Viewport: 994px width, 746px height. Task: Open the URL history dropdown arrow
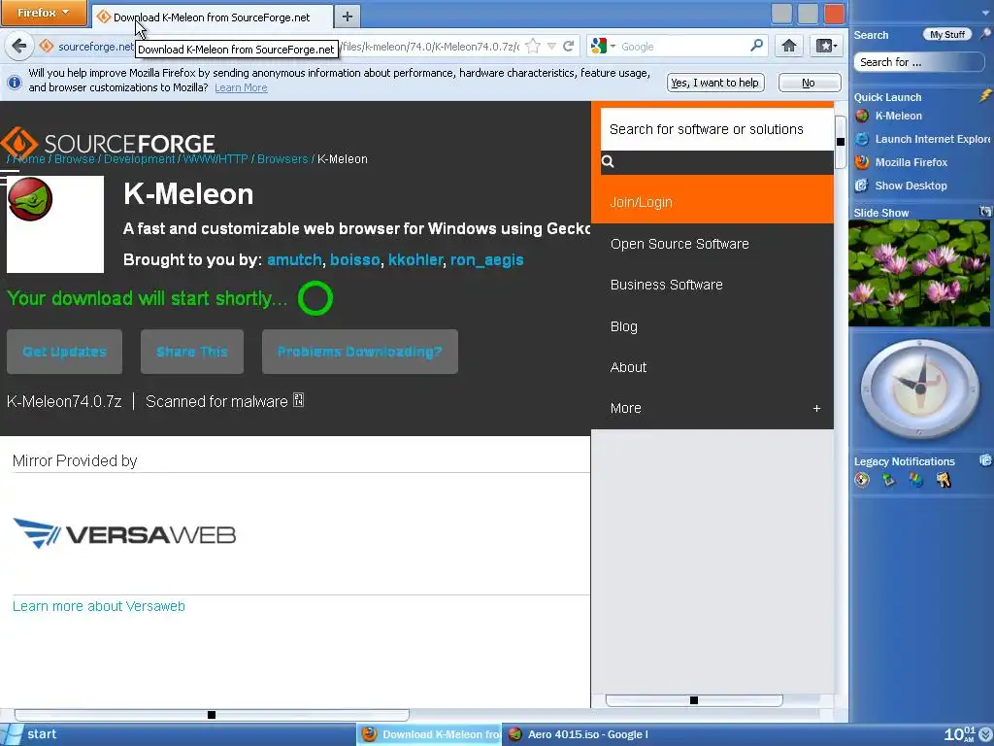(x=551, y=47)
